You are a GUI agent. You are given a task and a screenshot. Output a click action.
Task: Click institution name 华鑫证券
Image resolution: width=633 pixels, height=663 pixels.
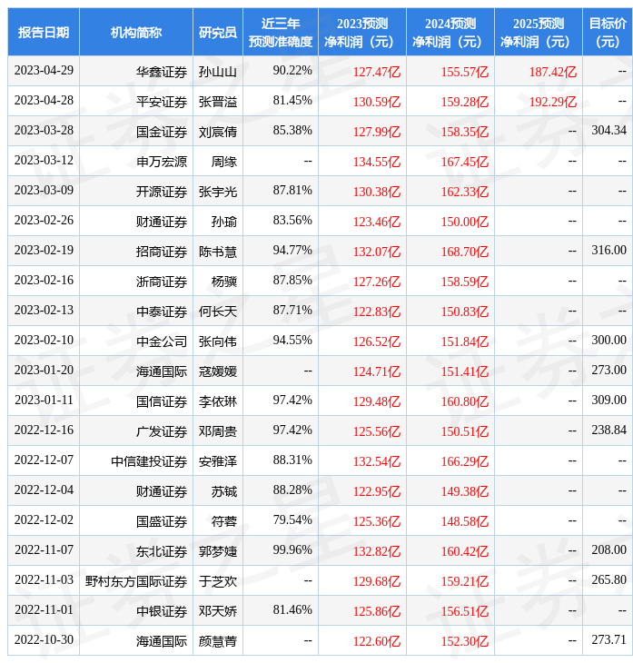coord(162,72)
